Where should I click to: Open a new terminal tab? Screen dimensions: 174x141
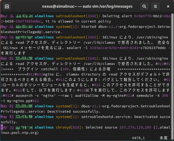[7, 6]
